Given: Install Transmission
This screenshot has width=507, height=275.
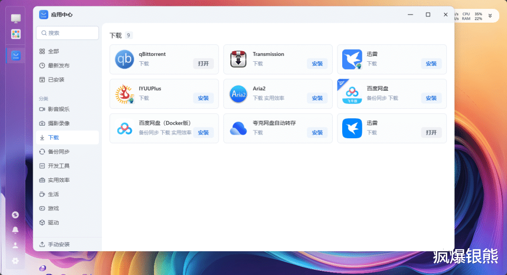Looking at the screenshot, I should click(317, 64).
